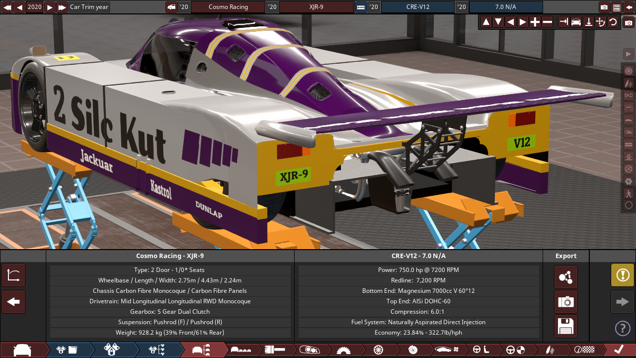Toggle the gear settings sidebar icon

coord(629,181)
